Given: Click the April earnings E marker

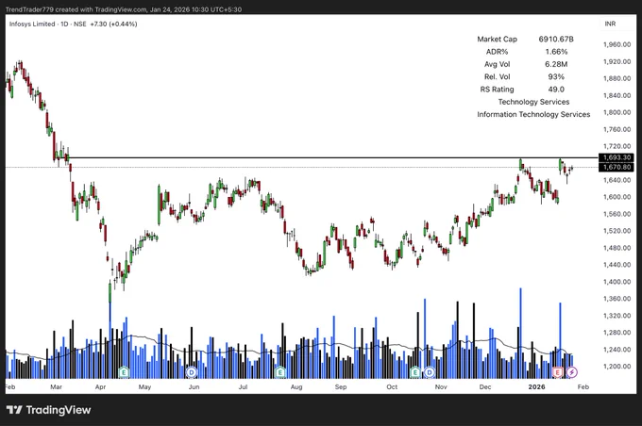Looking at the screenshot, I should click(124, 372).
